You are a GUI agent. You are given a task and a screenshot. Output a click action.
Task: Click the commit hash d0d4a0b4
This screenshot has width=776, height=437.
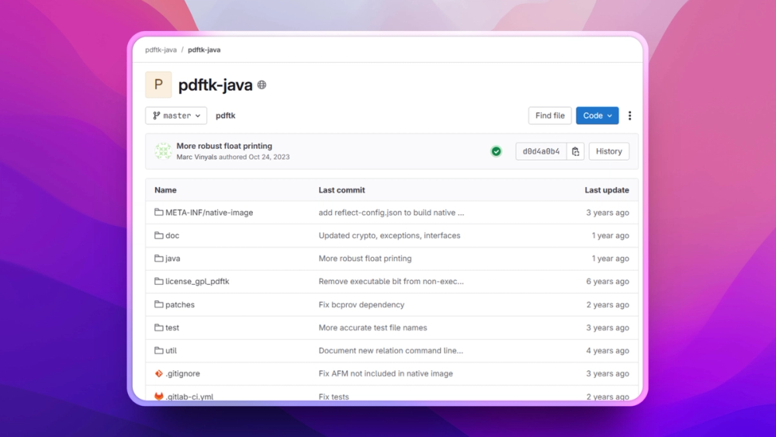tap(541, 151)
